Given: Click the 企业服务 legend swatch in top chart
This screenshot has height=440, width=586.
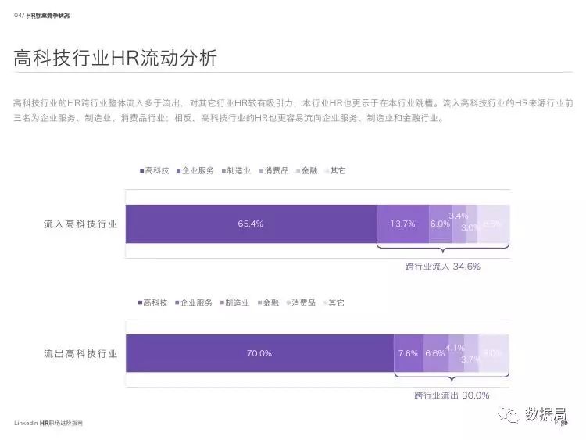Looking at the screenshot, I should pos(179,171).
